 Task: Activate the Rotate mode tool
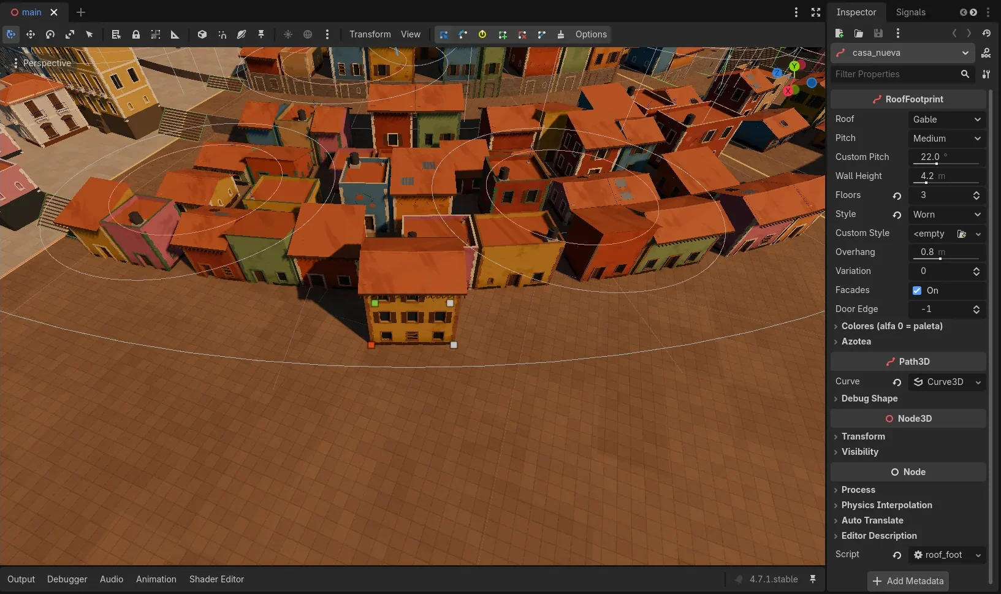[x=50, y=34]
